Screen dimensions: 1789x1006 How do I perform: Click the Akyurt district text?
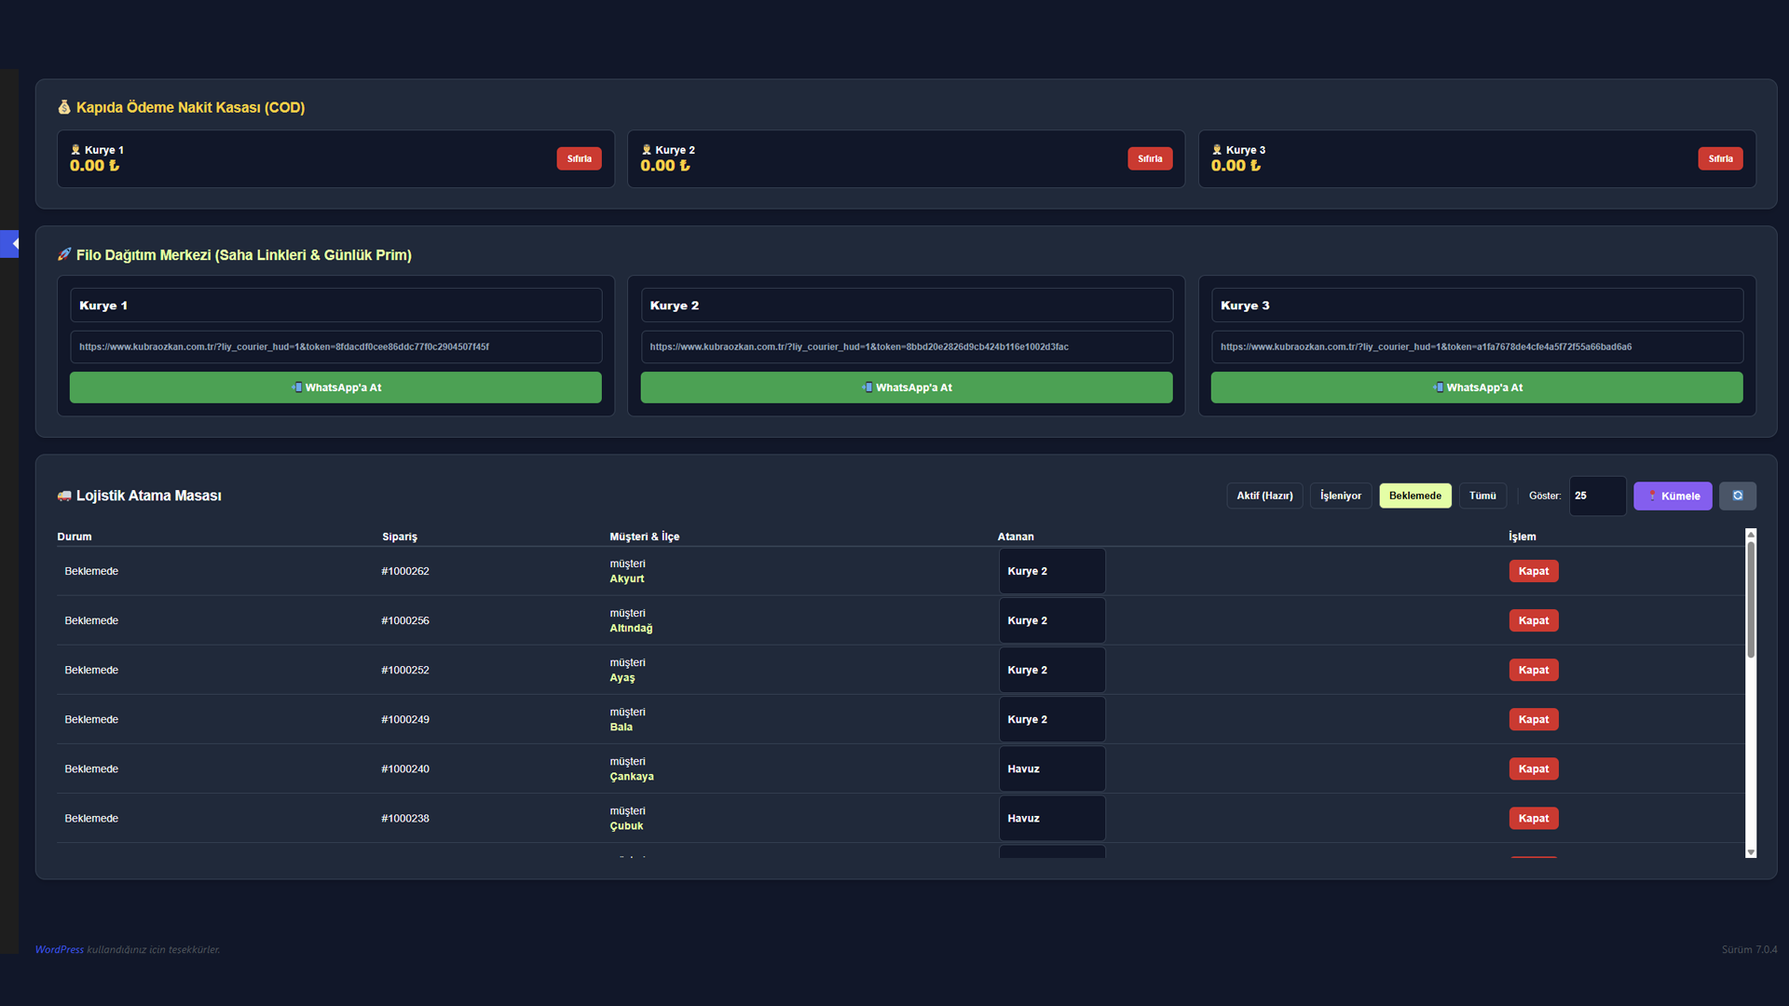click(627, 578)
